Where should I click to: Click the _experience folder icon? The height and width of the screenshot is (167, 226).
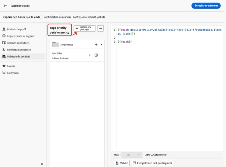point(55,45)
